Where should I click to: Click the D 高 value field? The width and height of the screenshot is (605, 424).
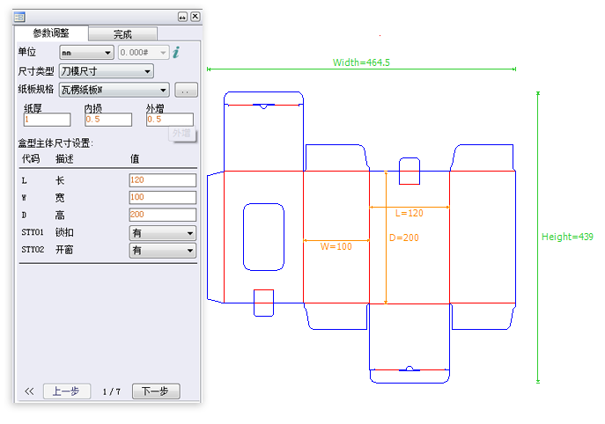(x=162, y=215)
